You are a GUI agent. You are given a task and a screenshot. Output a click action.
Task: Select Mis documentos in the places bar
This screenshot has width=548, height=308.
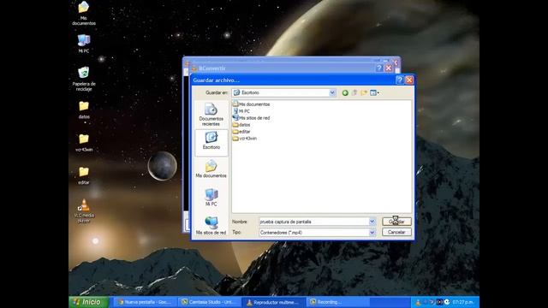(211, 169)
